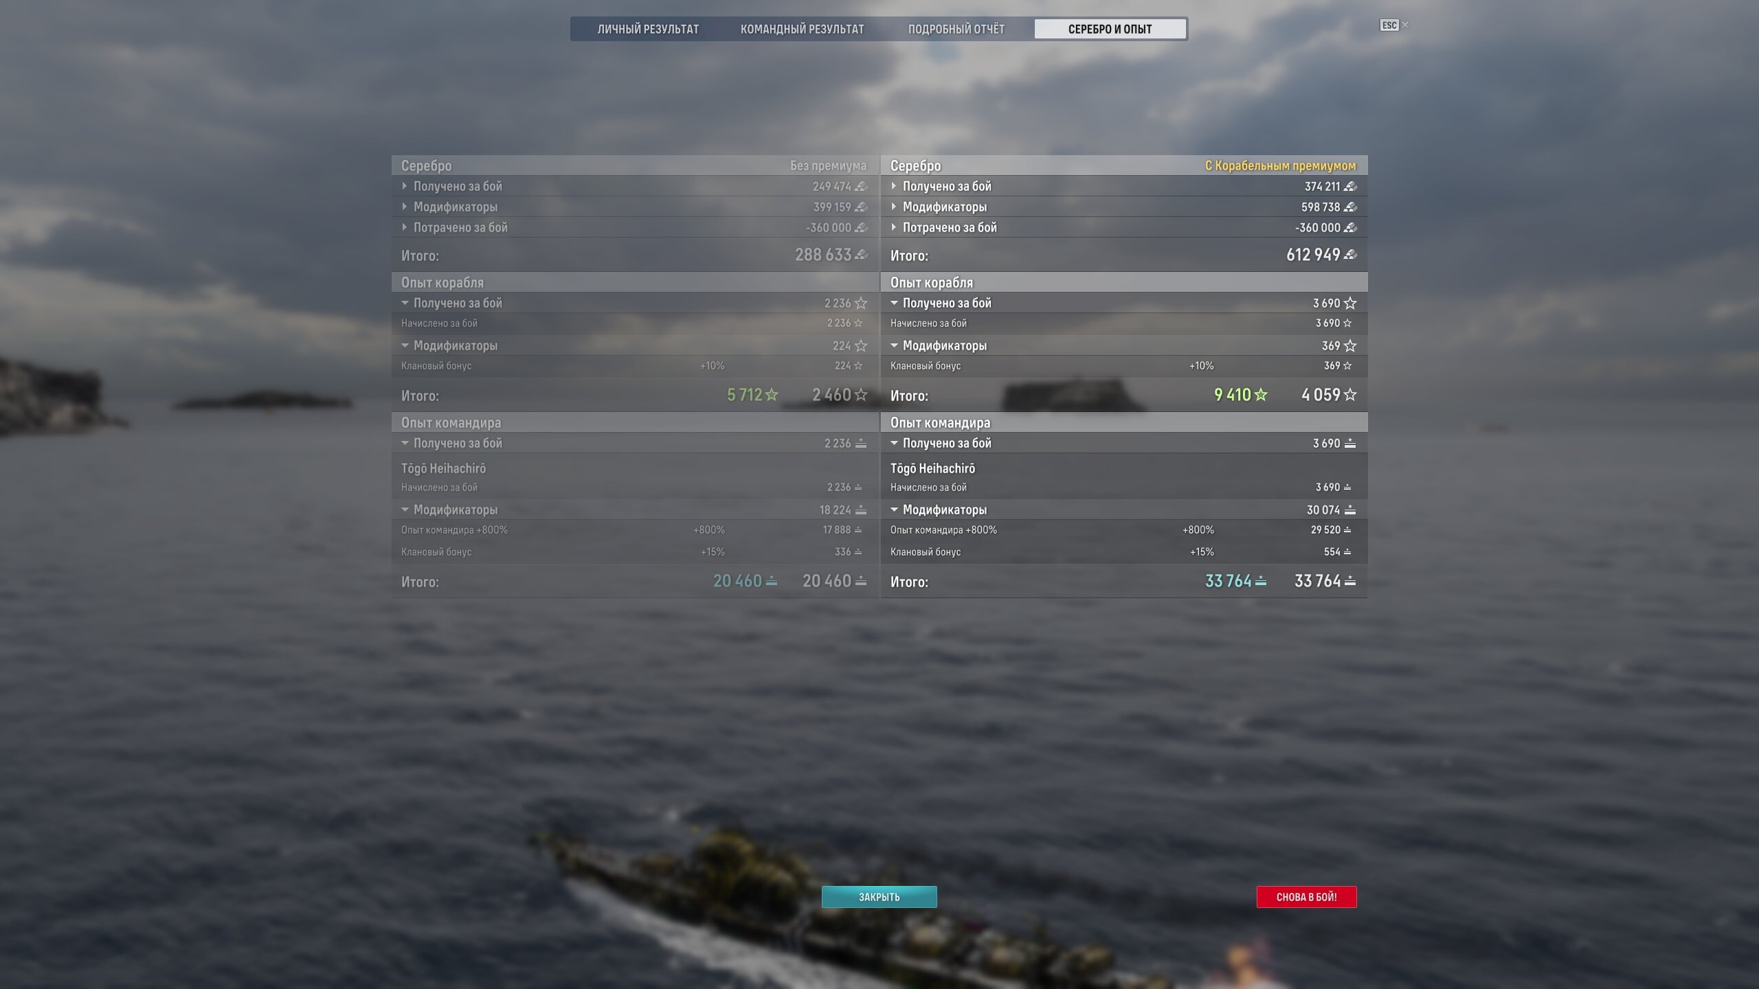Open 'Подробный отчёт' tab

[x=956, y=29]
